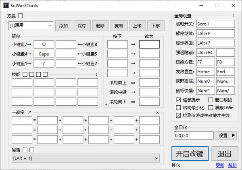
Task: Click the 临时开关 field showing Scroll
Action: pyautogui.click(x=215, y=24)
